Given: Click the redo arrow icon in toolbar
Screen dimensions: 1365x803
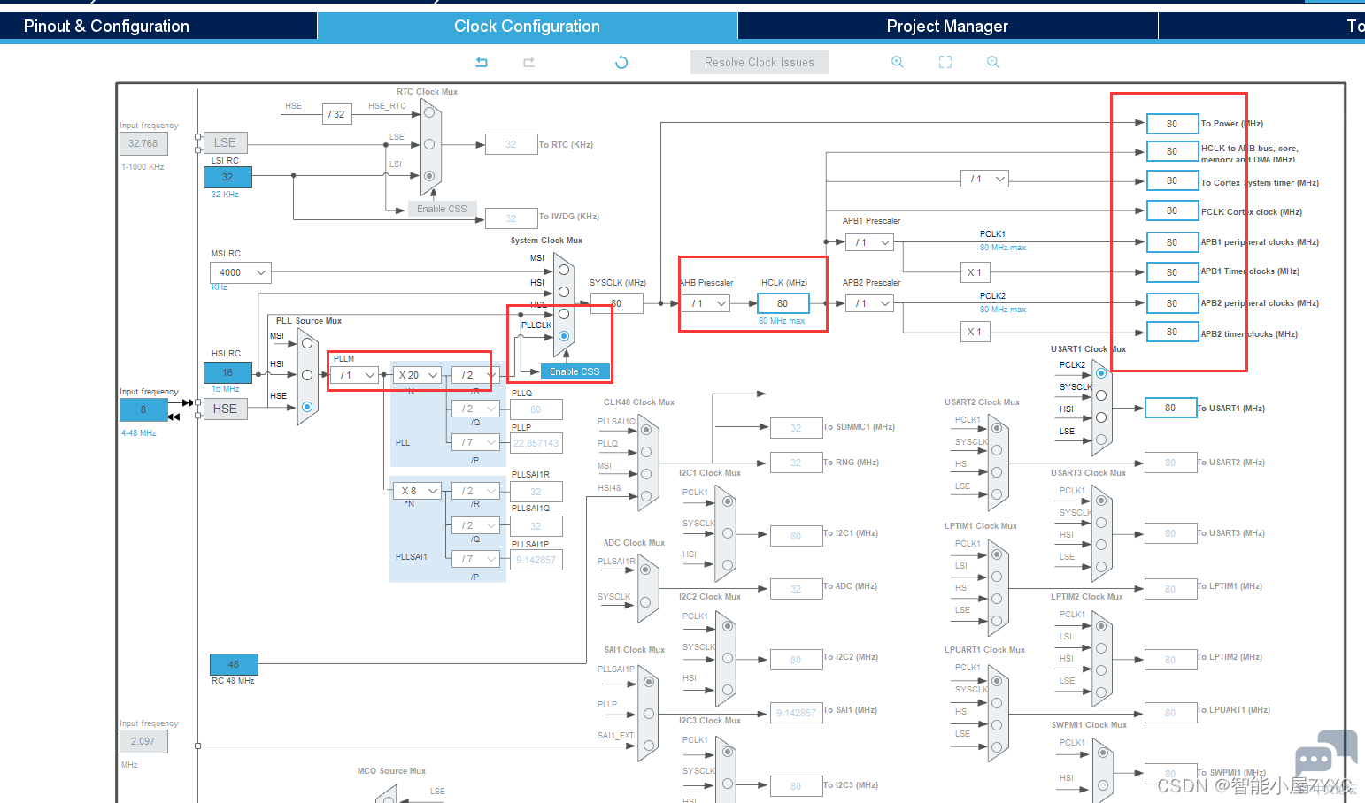Looking at the screenshot, I should pos(529,62).
